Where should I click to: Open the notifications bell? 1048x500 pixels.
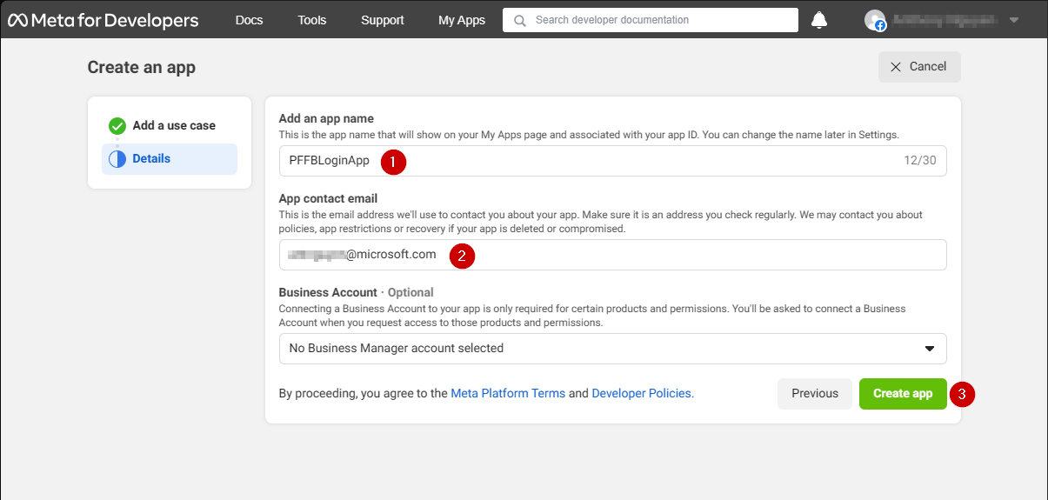click(x=819, y=20)
